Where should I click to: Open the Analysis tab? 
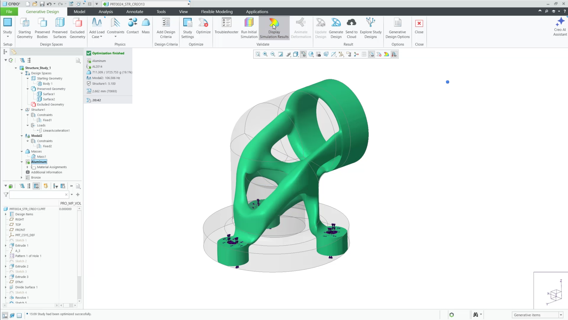tap(106, 12)
